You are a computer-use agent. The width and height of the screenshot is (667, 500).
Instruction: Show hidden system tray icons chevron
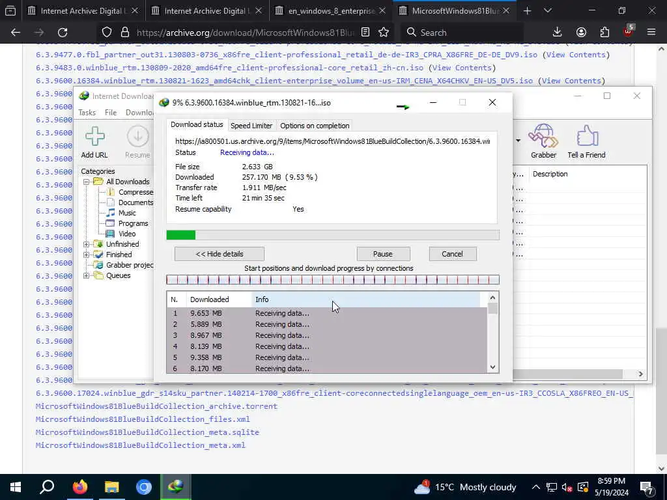536,487
